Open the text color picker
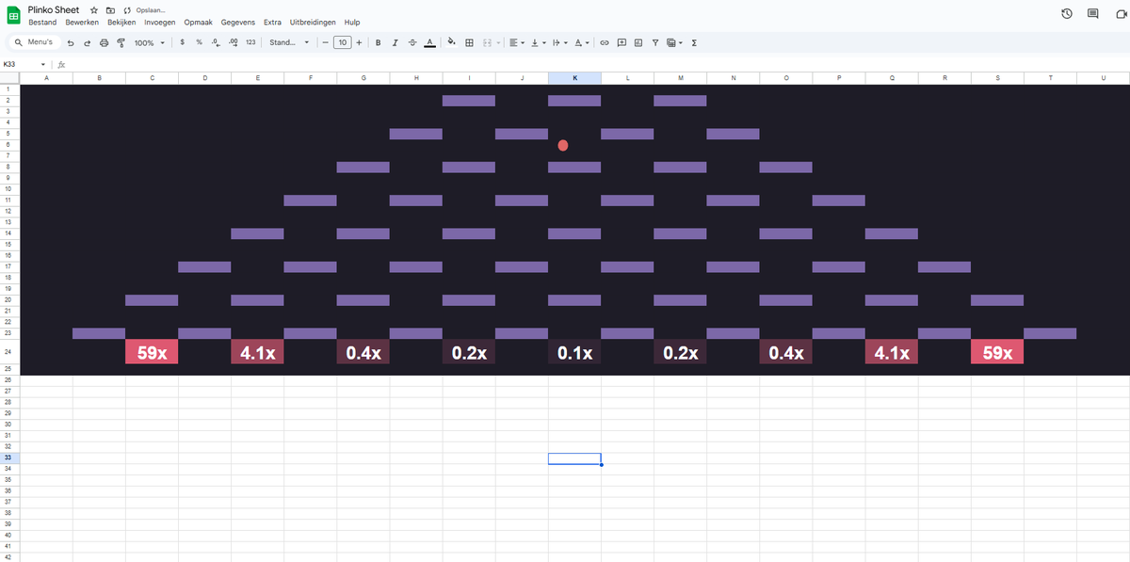This screenshot has height=562, width=1130. pyautogui.click(x=430, y=42)
